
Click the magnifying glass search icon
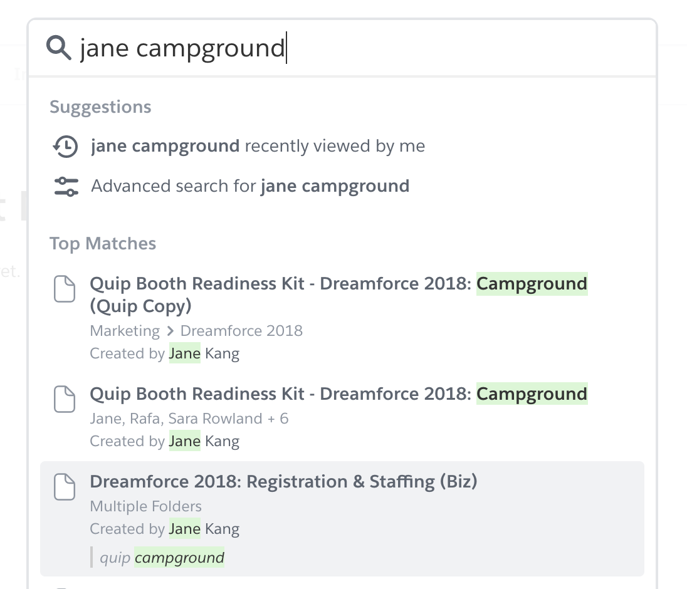pyautogui.click(x=59, y=48)
